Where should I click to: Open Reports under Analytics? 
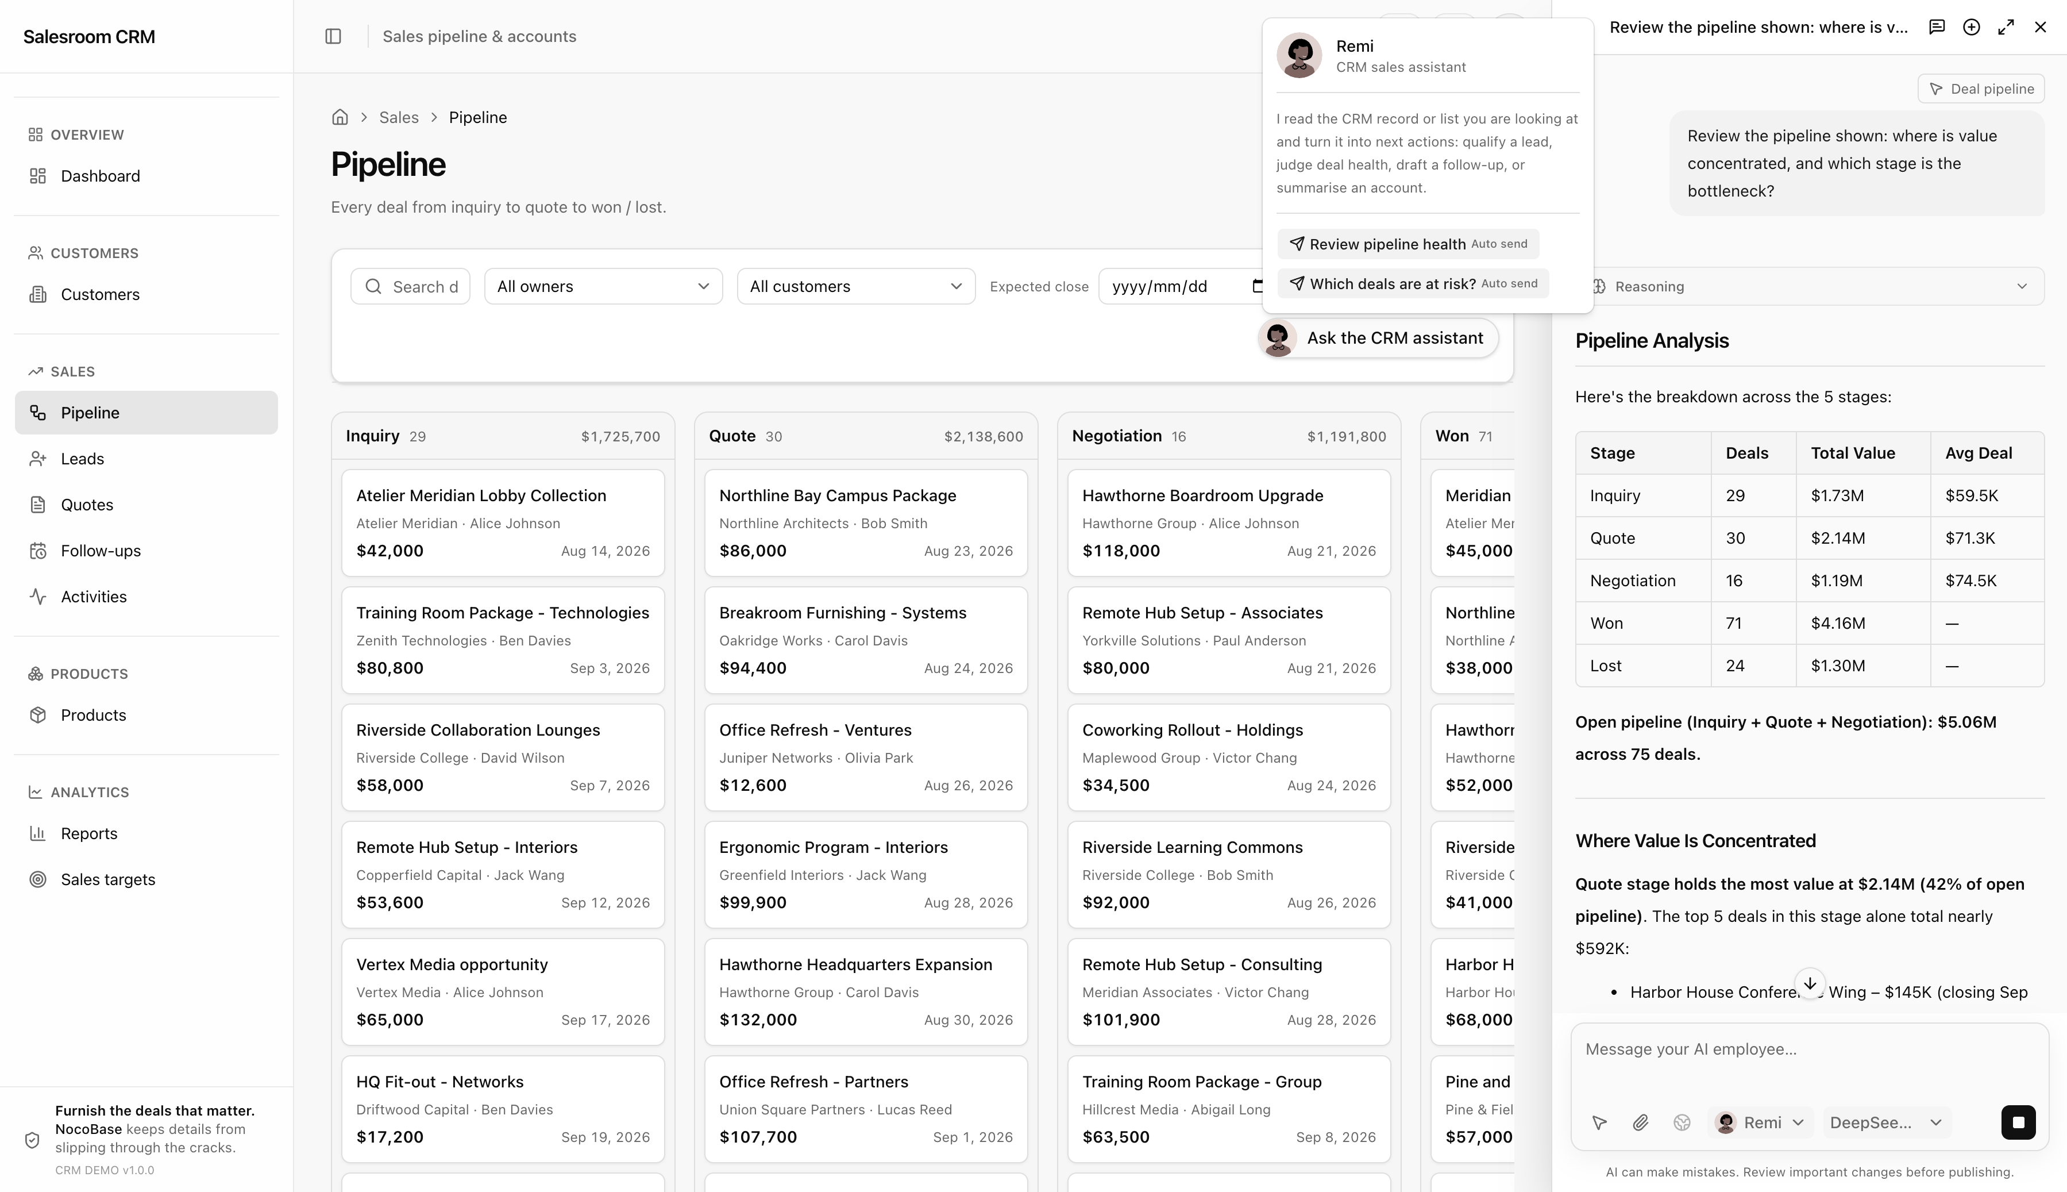pos(146,833)
